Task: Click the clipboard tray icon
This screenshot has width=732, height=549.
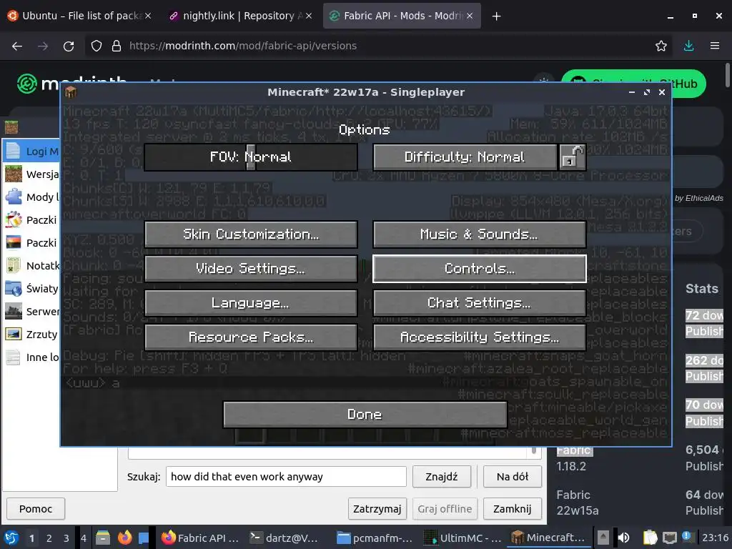Action: pyautogui.click(x=651, y=538)
